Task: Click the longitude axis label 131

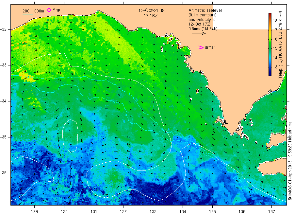Action: click(94, 212)
